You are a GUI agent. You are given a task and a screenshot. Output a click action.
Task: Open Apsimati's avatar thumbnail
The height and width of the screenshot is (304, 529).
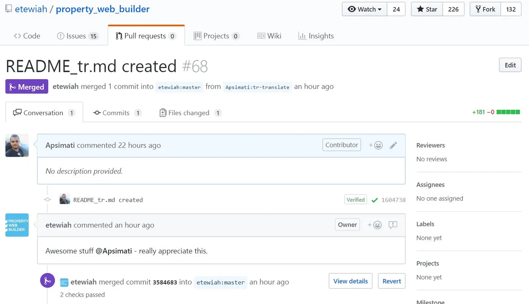pyautogui.click(x=17, y=145)
